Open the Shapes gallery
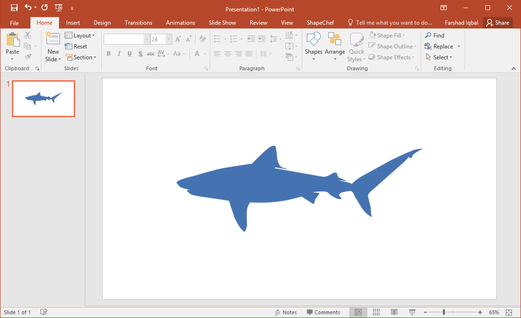Viewport: 521px width, 318px height. click(314, 47)
